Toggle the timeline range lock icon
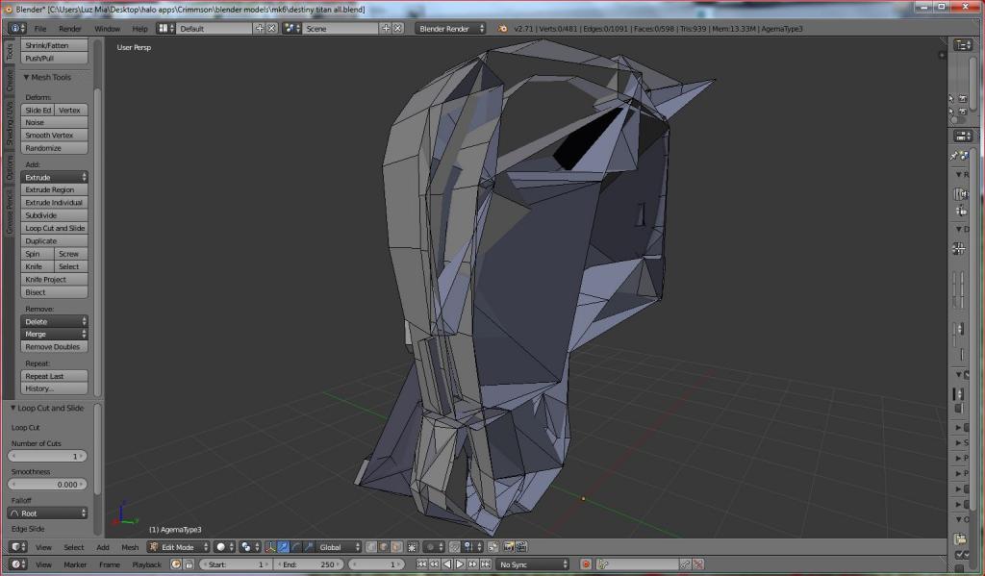The width and height of the screenshot is (985, 576). [x=189, y=564]
